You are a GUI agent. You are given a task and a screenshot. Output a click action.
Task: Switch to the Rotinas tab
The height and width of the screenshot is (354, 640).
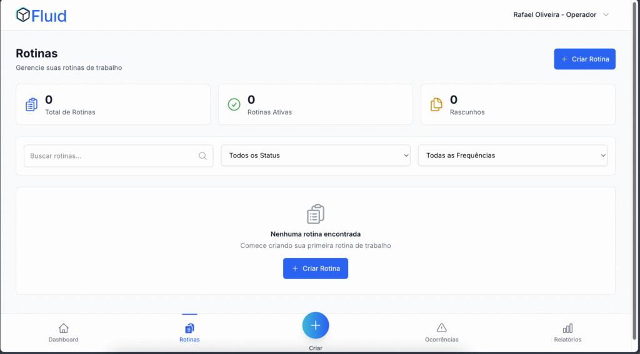189,333
